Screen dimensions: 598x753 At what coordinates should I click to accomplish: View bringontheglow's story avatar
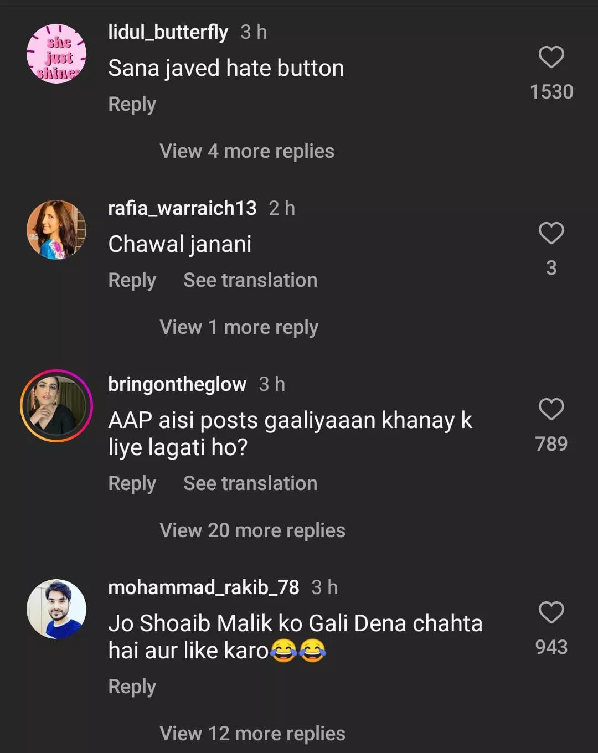click(x=56, y=406)
